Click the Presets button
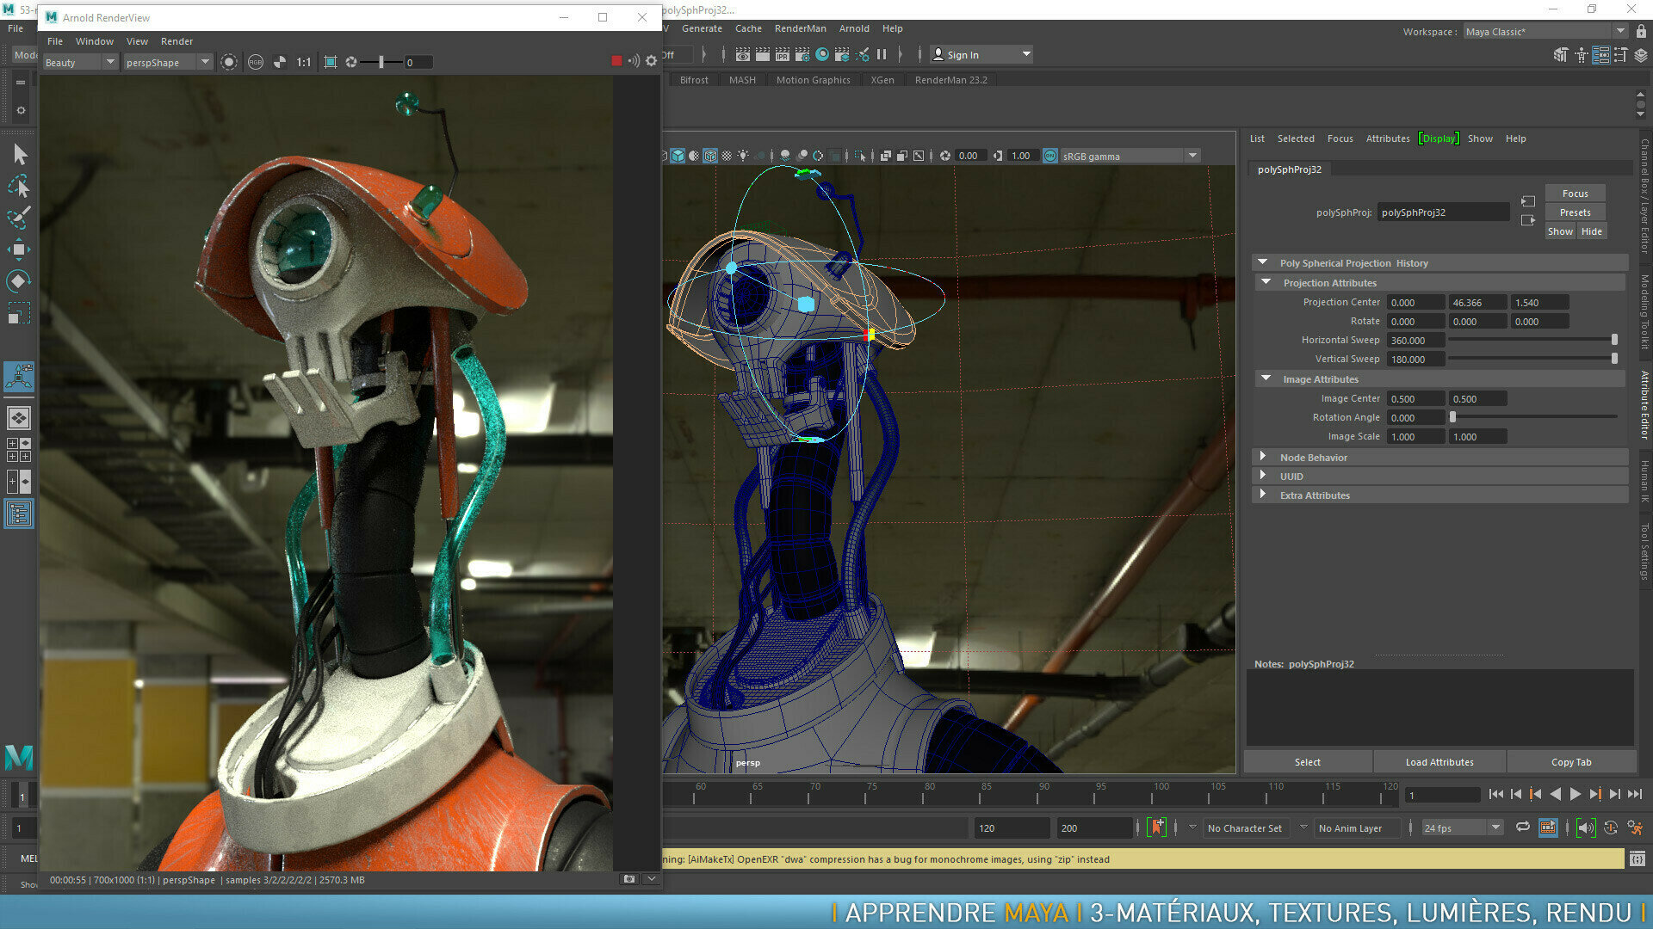Screen dimensions: 1653x929 tap(1574, 212)
